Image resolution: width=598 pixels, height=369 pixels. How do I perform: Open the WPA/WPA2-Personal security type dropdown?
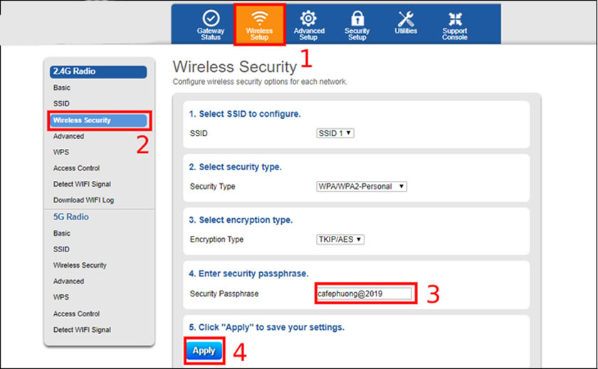(362, 186)
